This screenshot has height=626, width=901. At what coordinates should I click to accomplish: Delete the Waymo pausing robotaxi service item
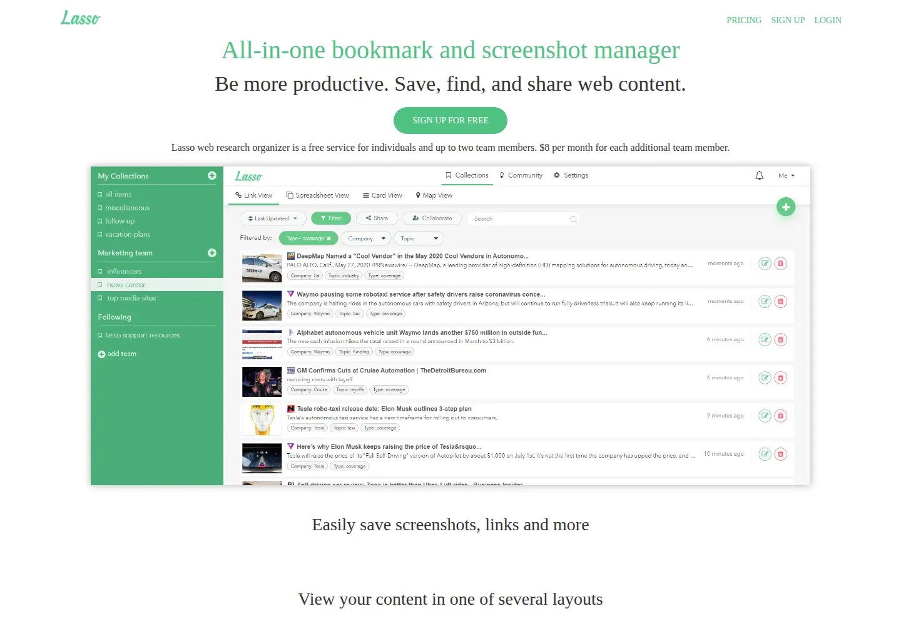780,302
